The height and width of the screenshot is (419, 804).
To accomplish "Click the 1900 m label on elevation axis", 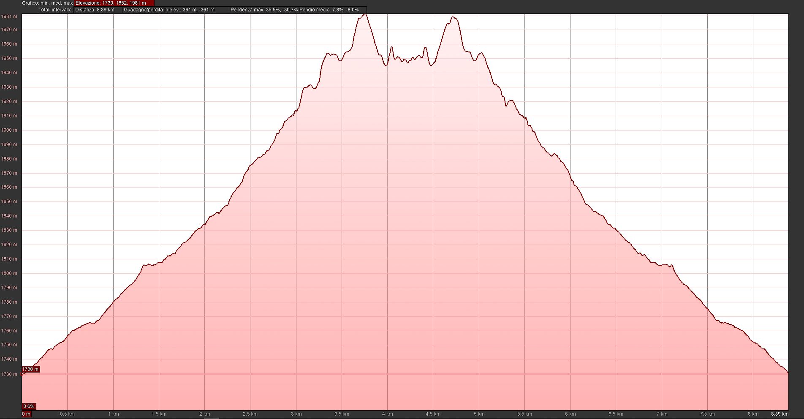I will coord(9,130).
